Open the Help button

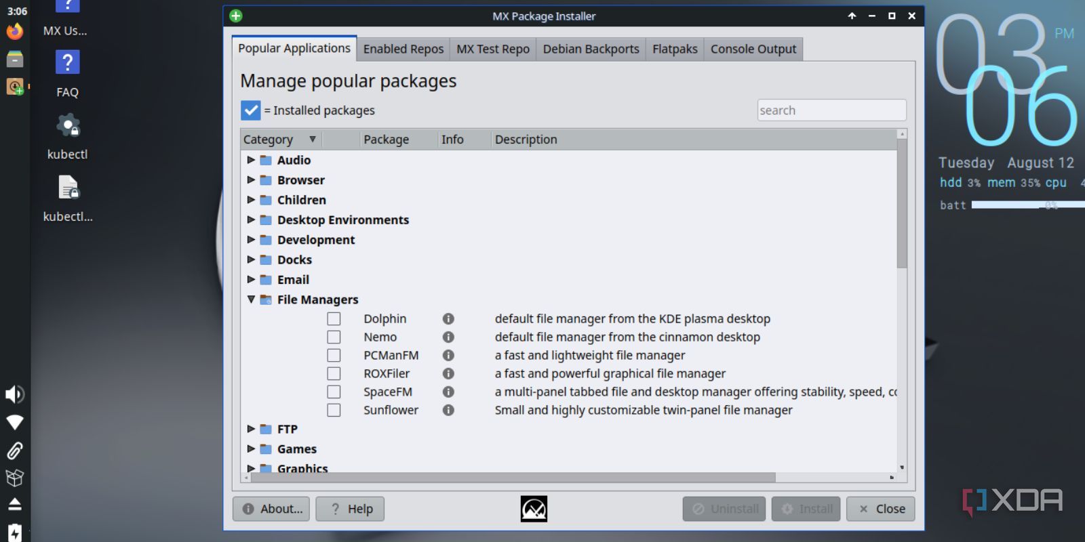coord(350,509)
